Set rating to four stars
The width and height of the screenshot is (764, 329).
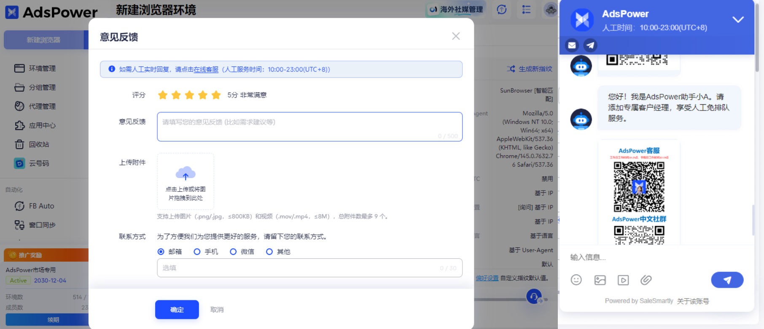pyautogui.click(x=203, y=95)
